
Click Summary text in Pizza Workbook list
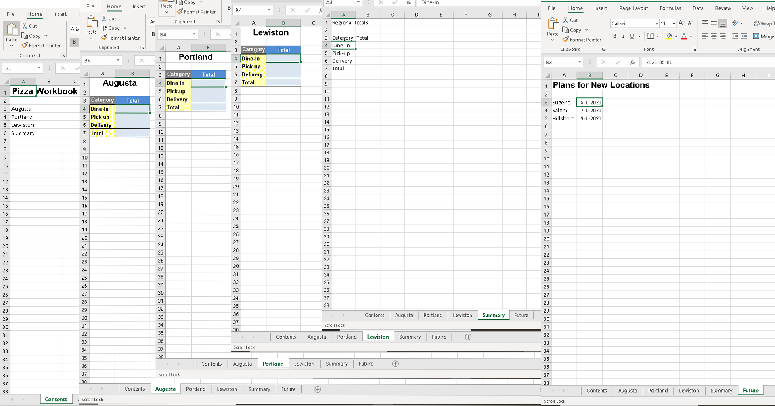click(x=23, y=133)
